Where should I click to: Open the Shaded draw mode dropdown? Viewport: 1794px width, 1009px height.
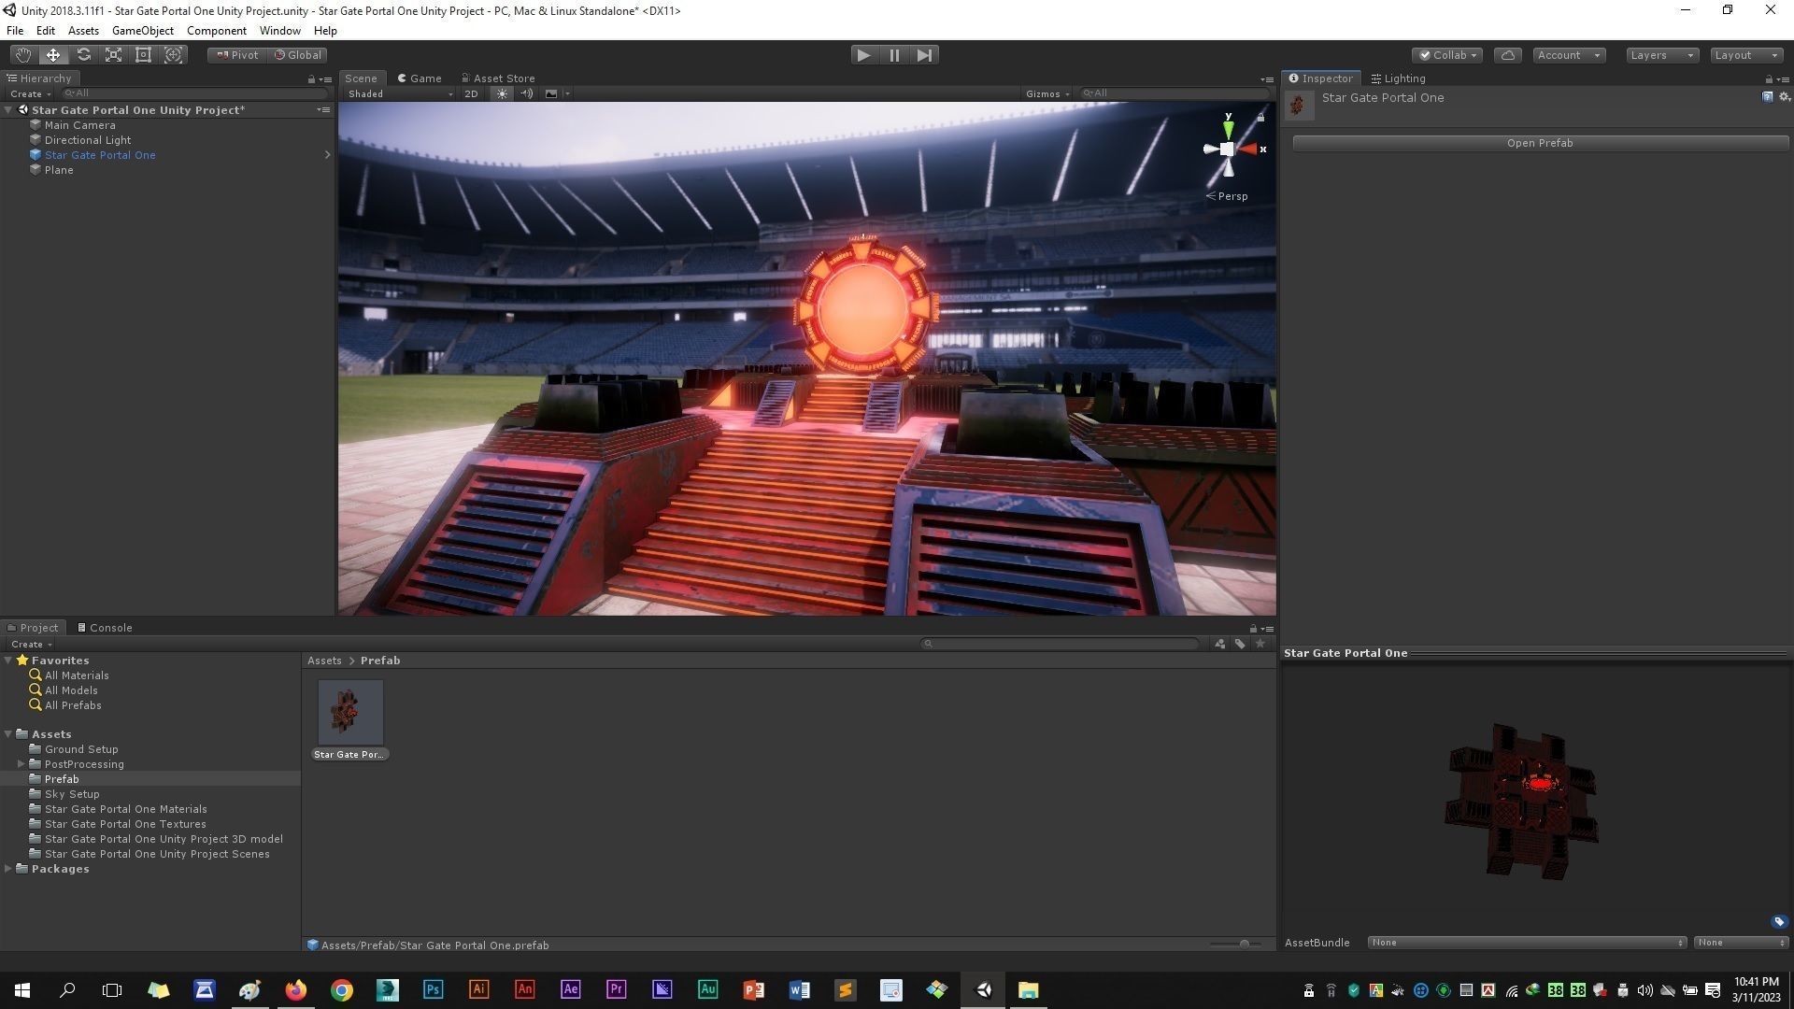[399, 93]
